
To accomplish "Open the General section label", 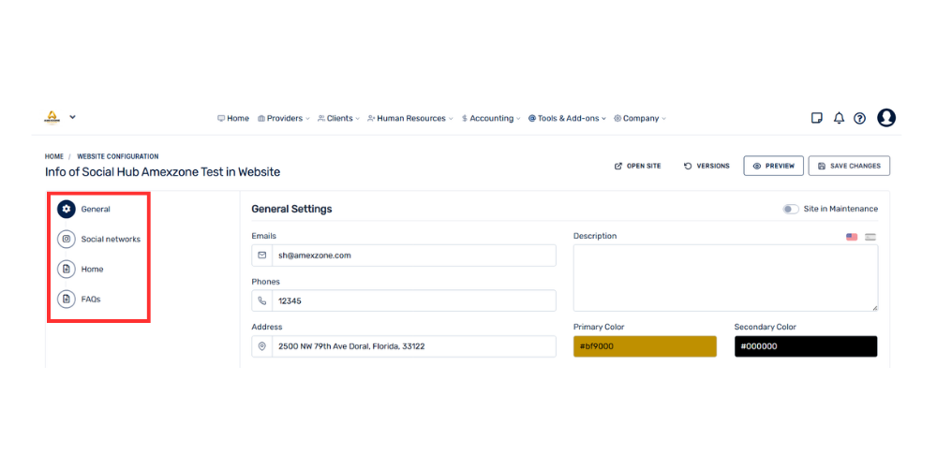I will 96,209.
